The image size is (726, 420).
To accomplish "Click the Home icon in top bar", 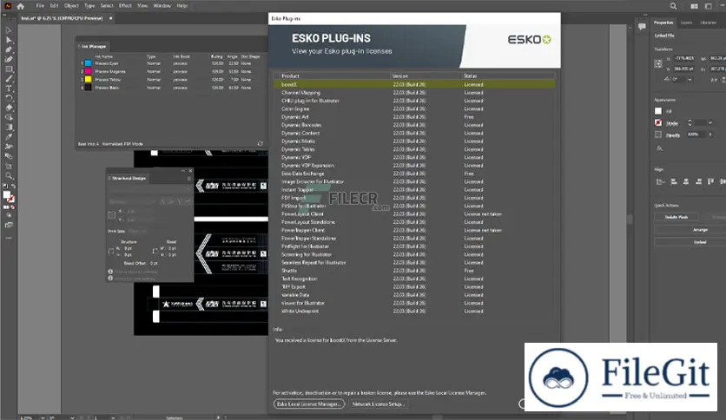I will click(20, 6).
